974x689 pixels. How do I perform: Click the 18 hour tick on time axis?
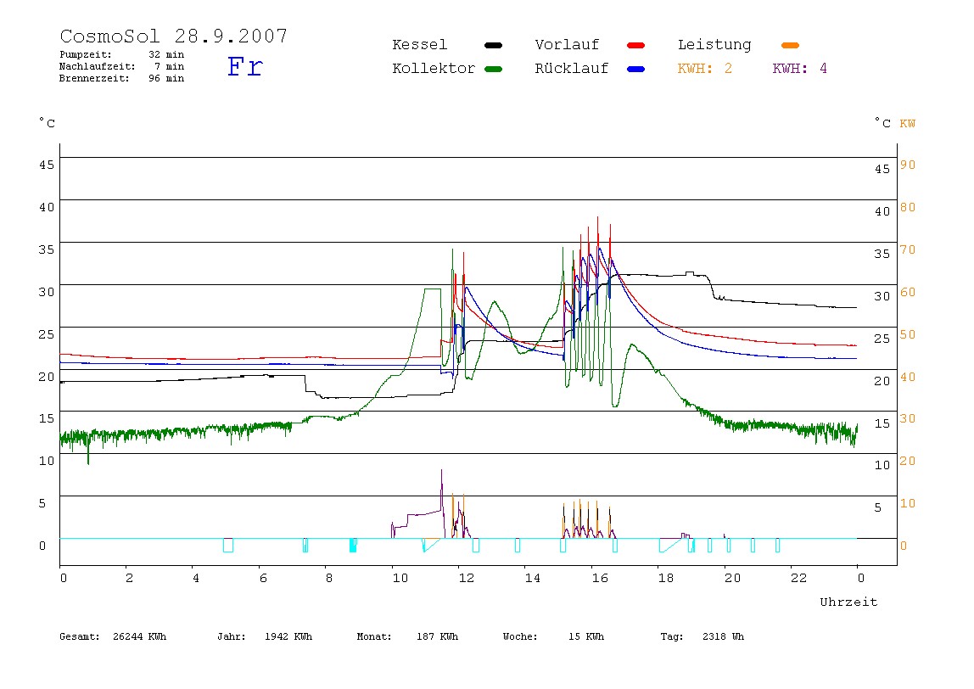tap(666, 578)
